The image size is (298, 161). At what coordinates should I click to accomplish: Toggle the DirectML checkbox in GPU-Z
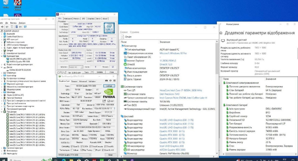[x=105, y=146]
